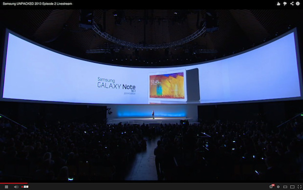This screenshot has height=190, width=303.
Task: Show video info via the circled i icon
Action: (x=298, y=3)
